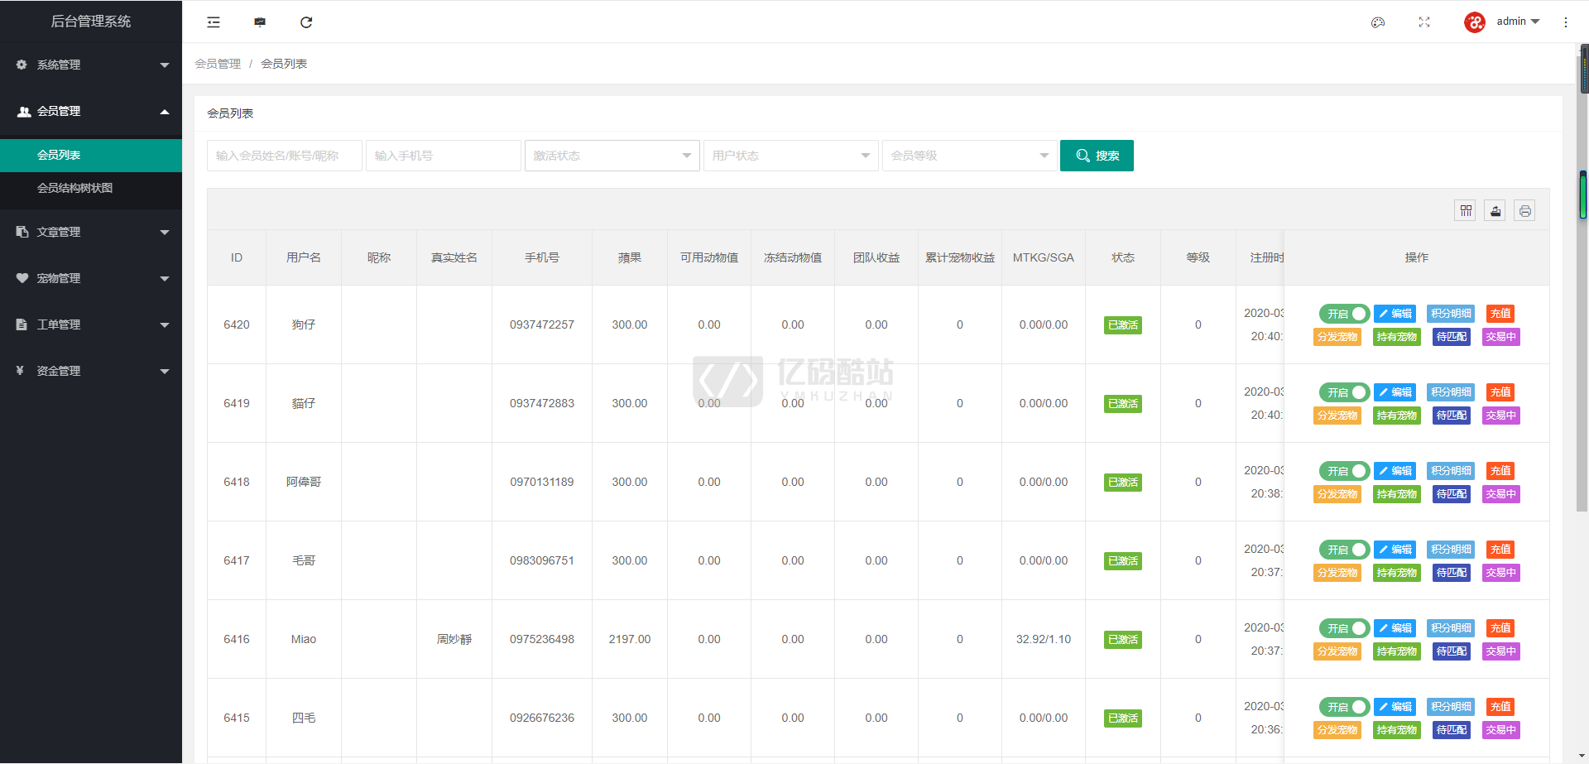
Task: Expand the 工单管理 sidebar menu
Action: pos(91,324)
